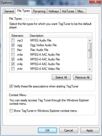Select the File Types tab
The height and width of the screenshot is (136, 102).
(24, 11)
